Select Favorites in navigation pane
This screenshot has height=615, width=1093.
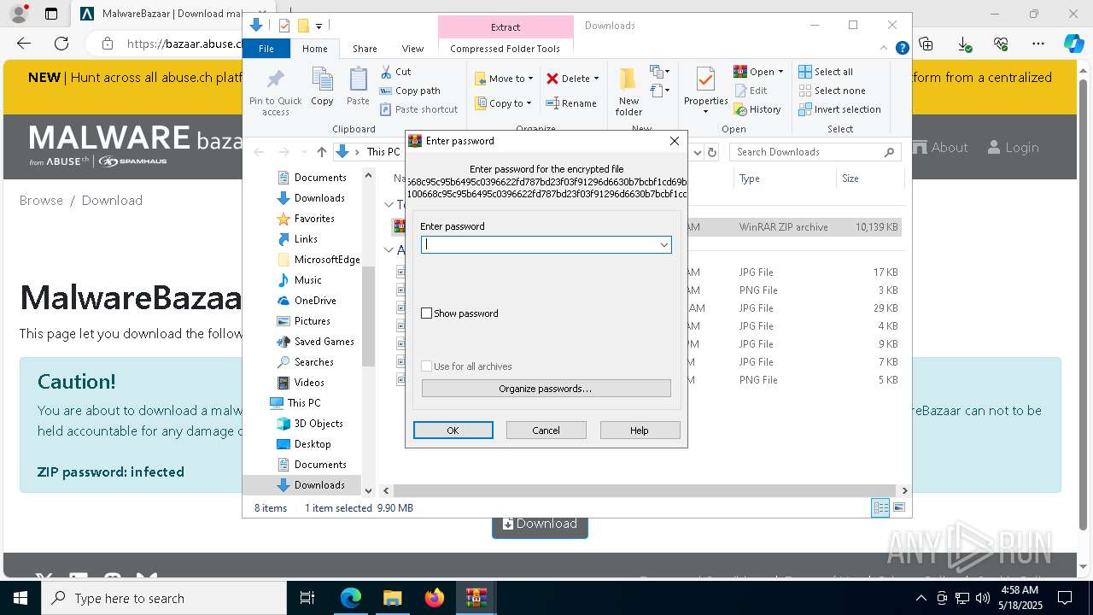(314, 219)
